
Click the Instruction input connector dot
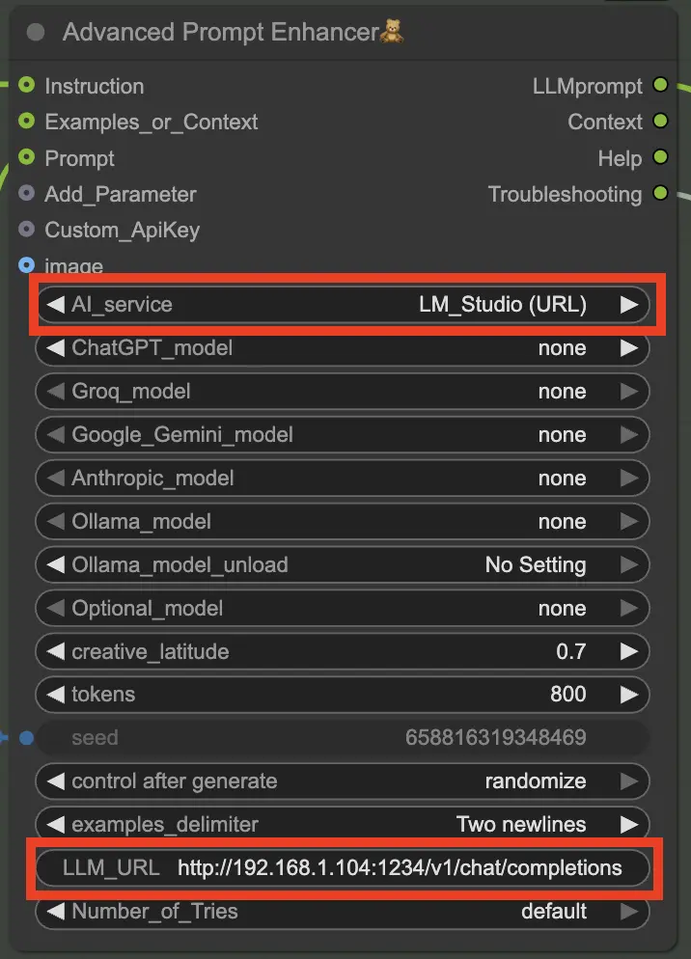[26, 86]
